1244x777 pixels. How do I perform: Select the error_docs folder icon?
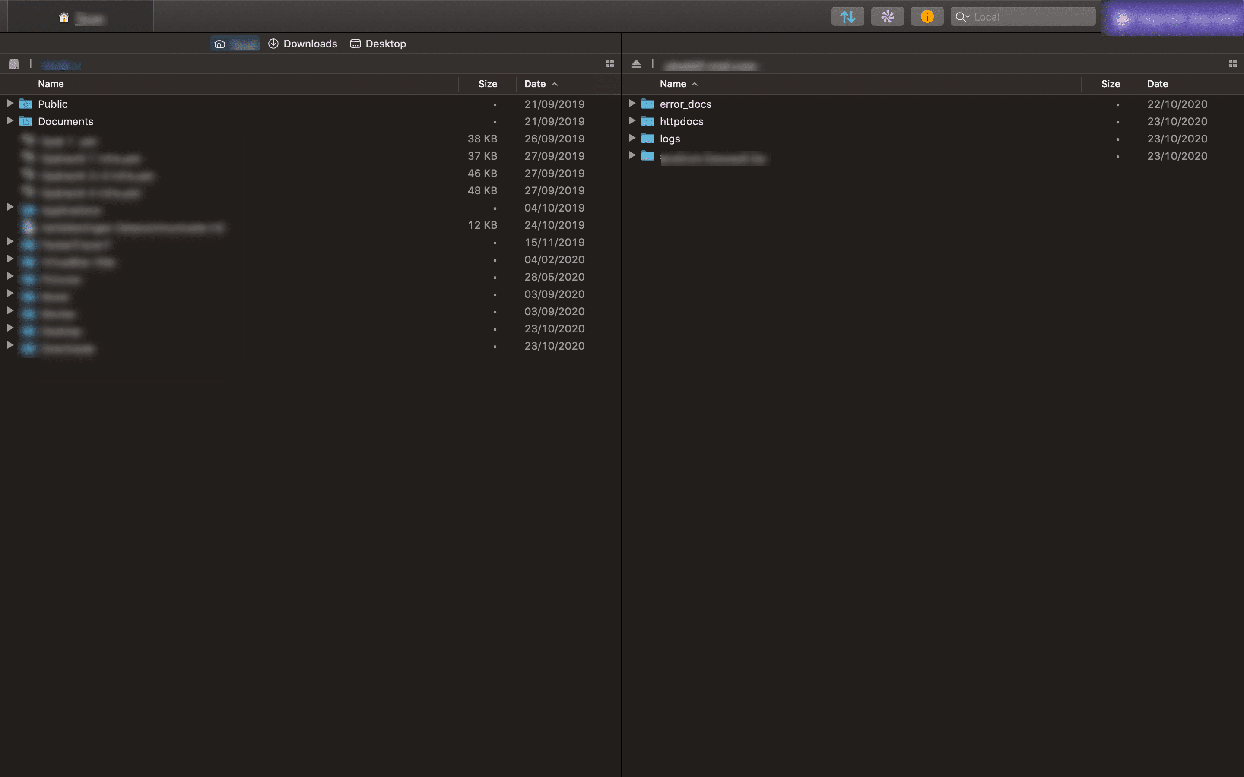tap(648, 104)
